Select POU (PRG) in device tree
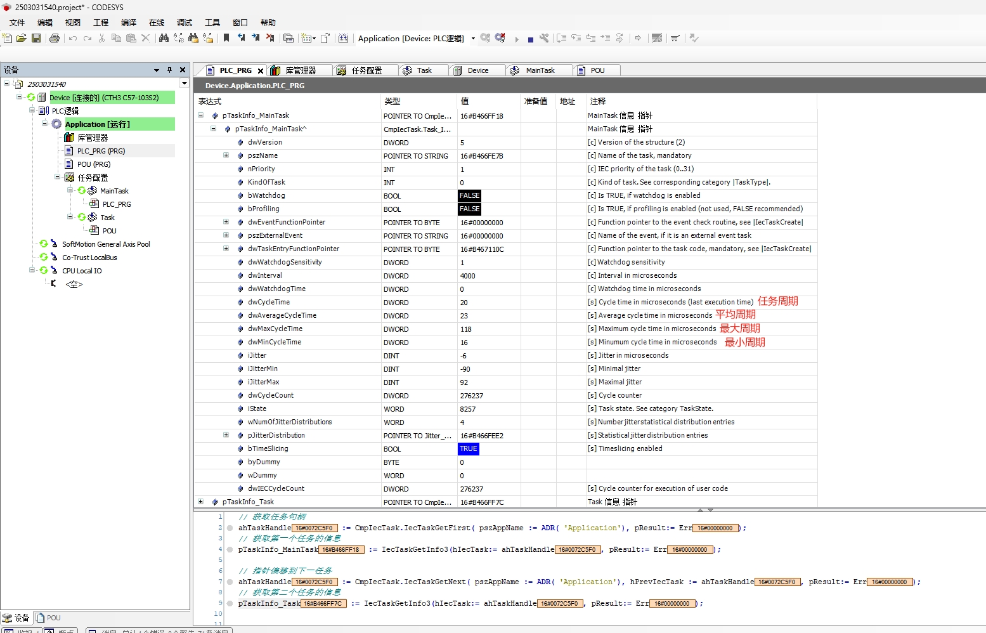Image resolution: width=986 pixels, height=633 pixels. [x=94, y=164]
